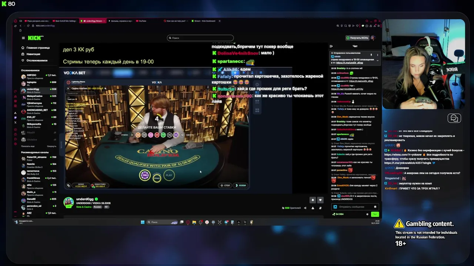Click the Windows taskbar Поиск box
The height and width of the screenshot is (266, 474).
click(x=162, y=222)
